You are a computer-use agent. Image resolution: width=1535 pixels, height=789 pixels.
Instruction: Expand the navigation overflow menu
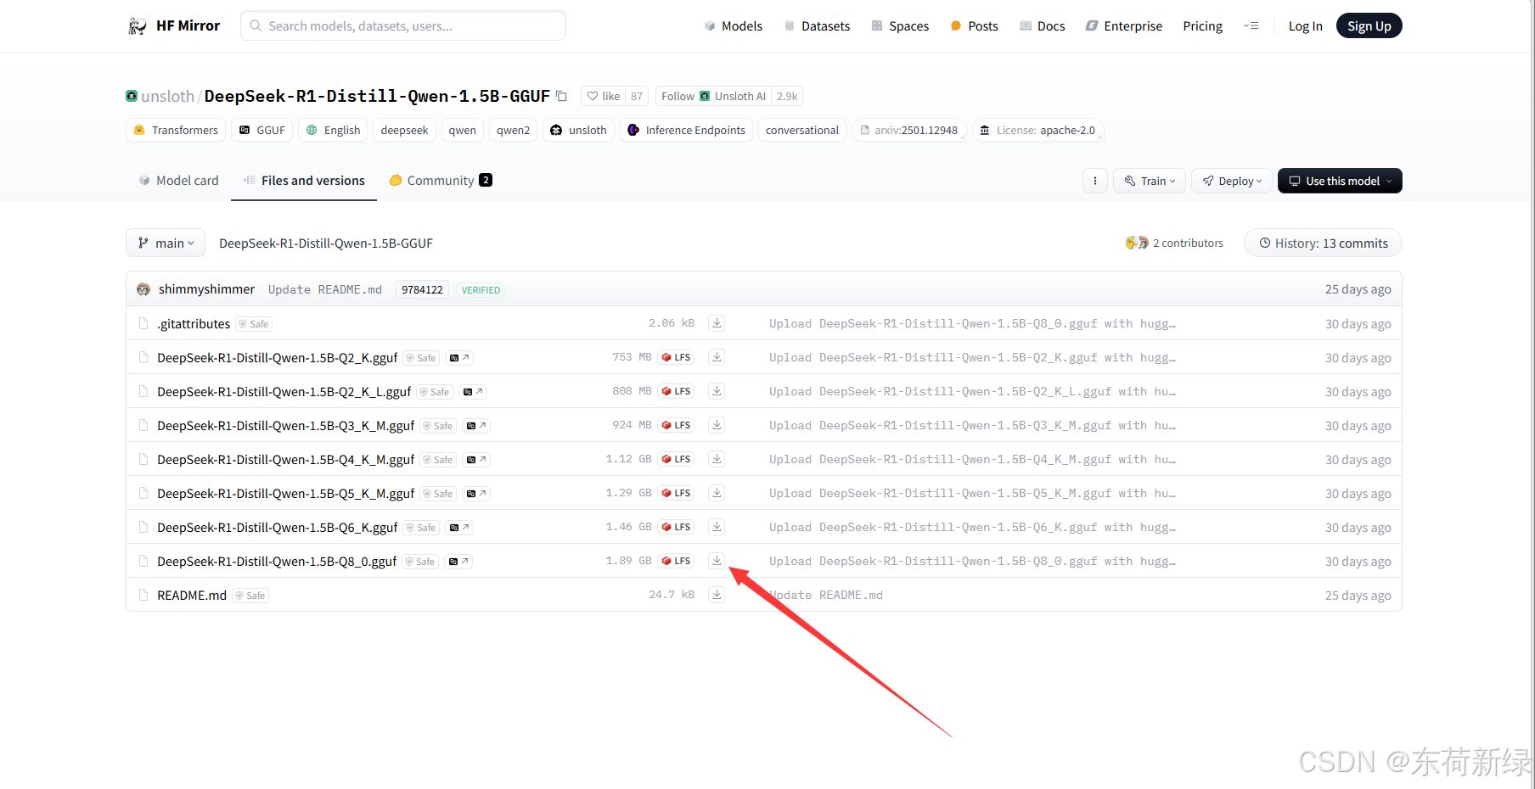point(1251,26)
